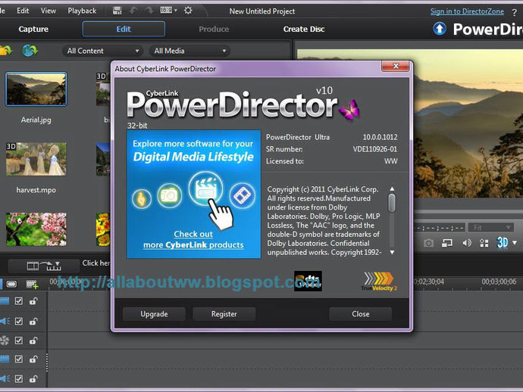The height and width of the screenshot is (392, 523).
Task: Select the blue Edit module tab
Action: [x=124, y=29]
